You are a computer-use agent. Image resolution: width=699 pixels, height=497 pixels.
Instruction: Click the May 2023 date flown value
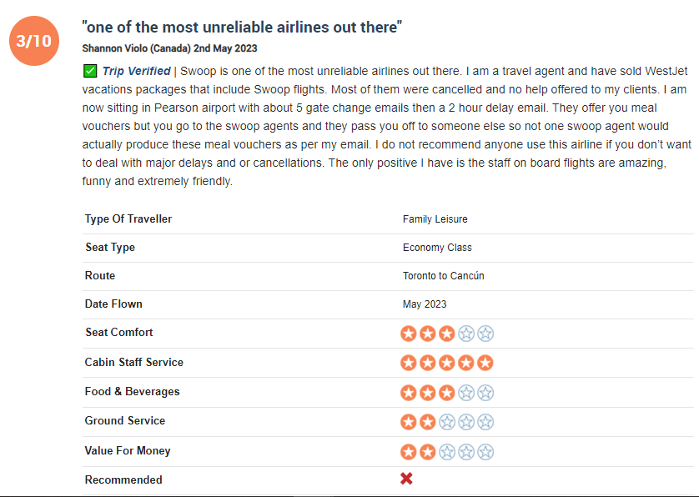click(x=425, y=304)
